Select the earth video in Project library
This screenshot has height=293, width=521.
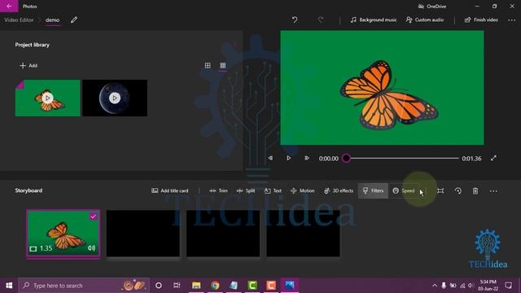[115, 98]
